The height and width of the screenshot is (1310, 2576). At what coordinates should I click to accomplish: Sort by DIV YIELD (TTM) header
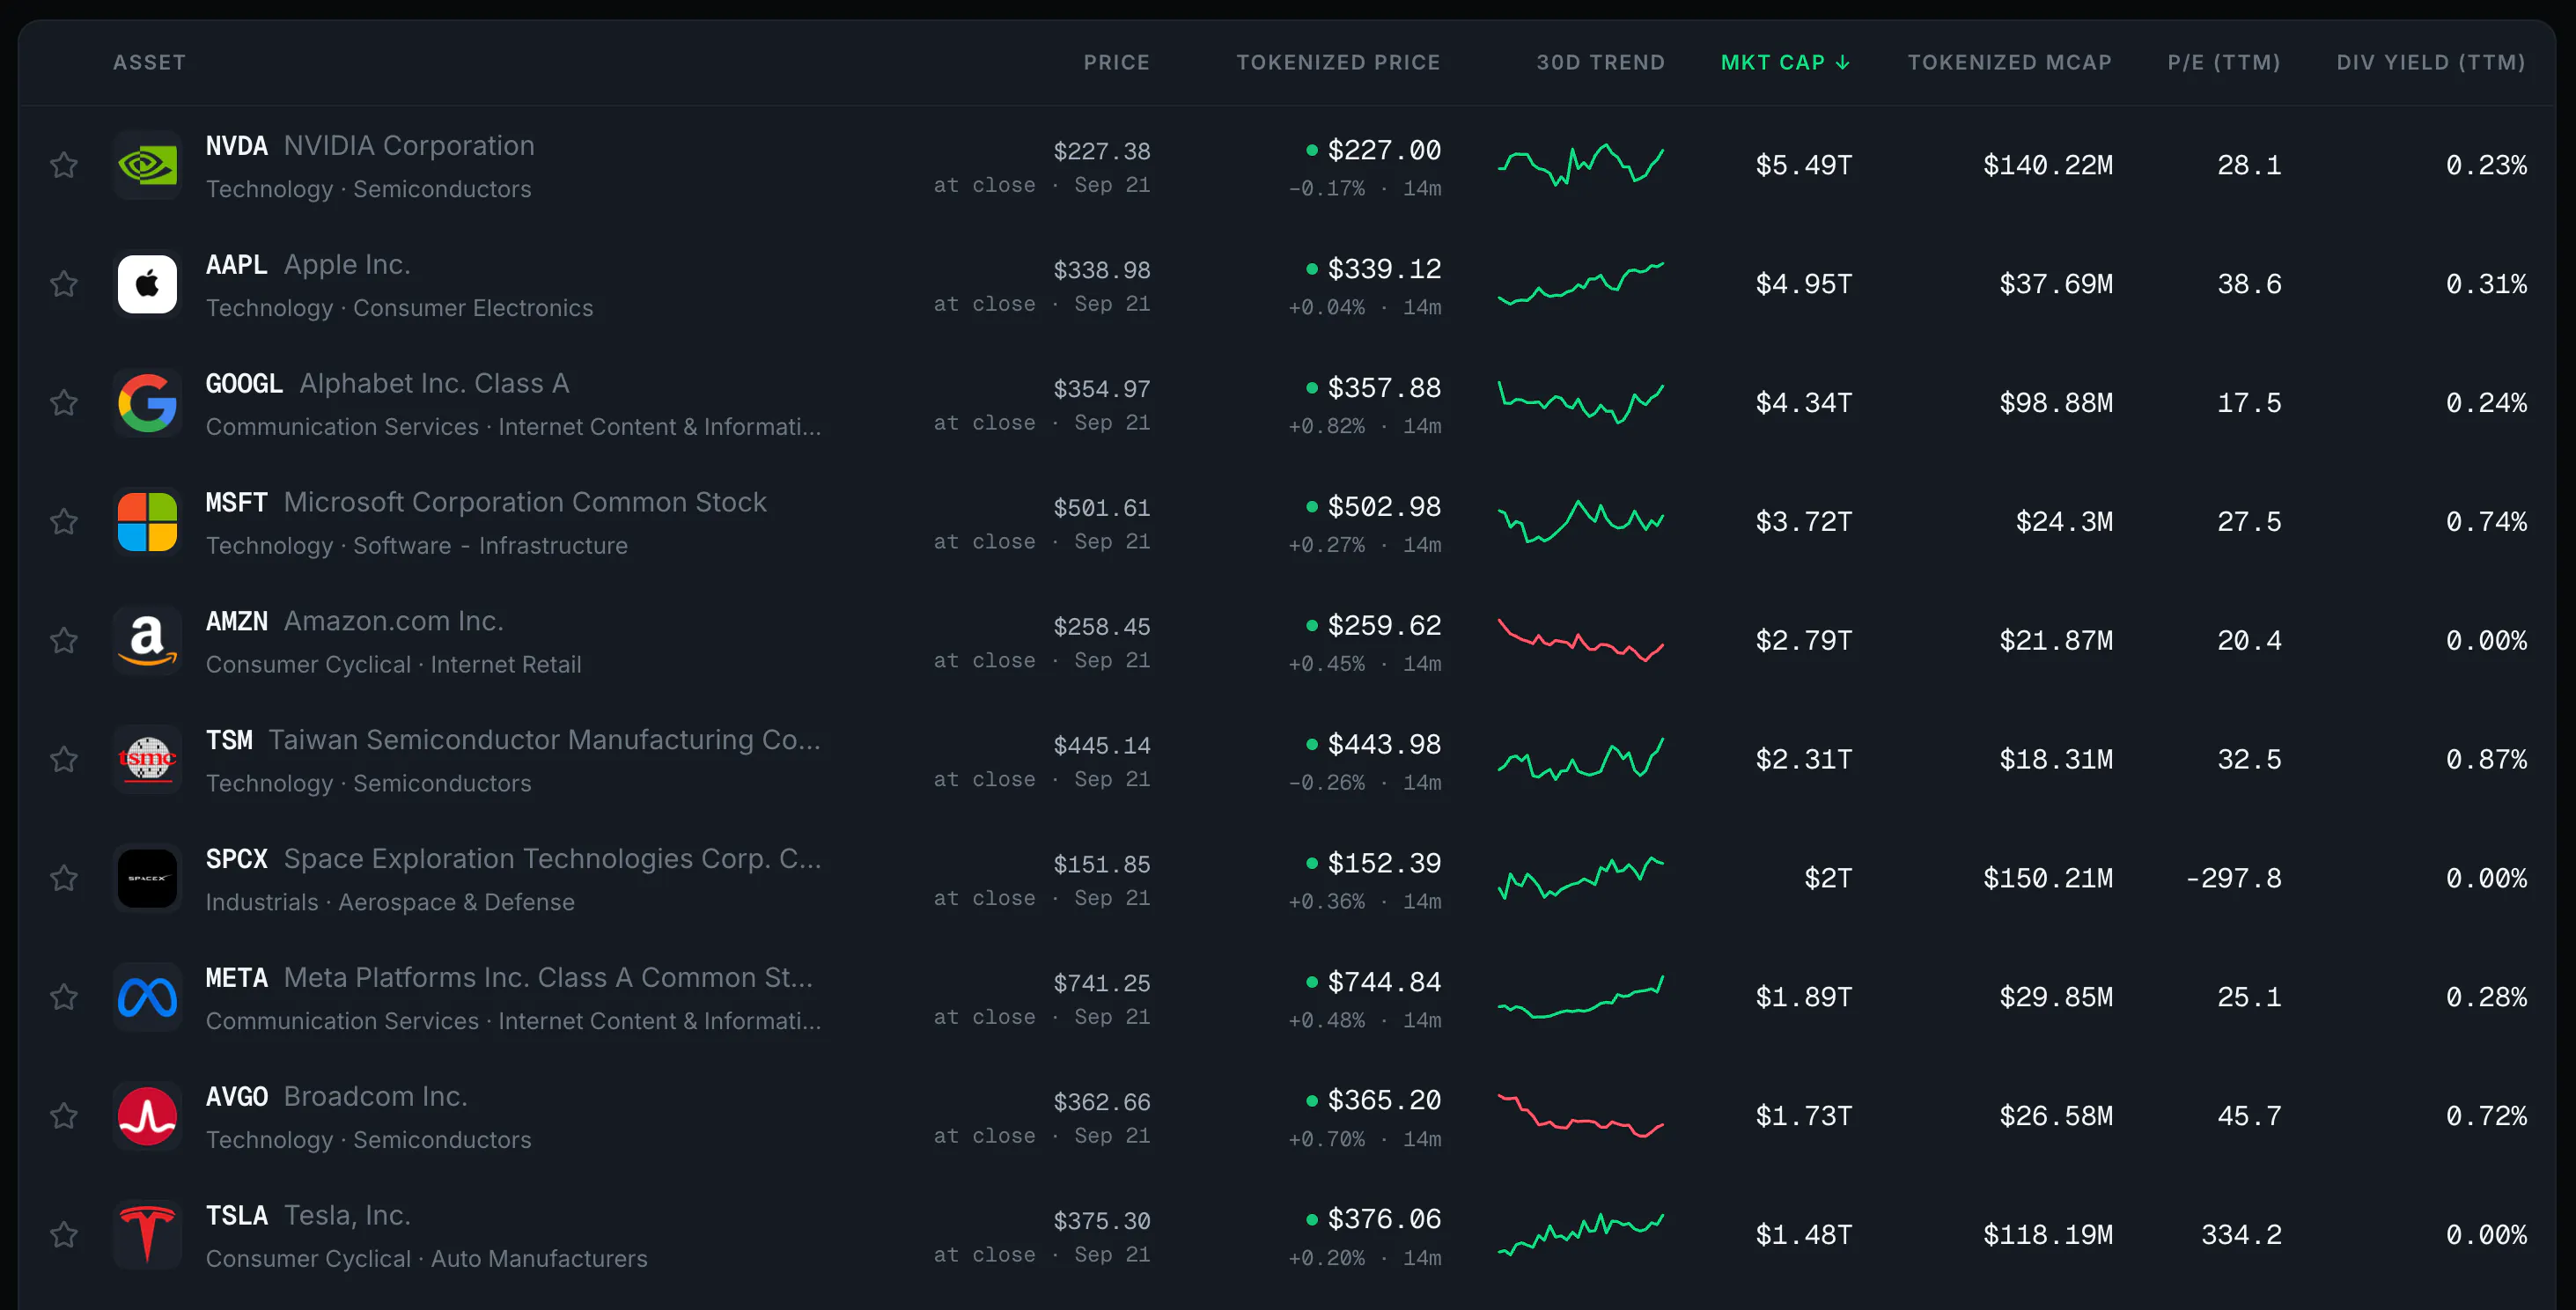[2431, 62]
